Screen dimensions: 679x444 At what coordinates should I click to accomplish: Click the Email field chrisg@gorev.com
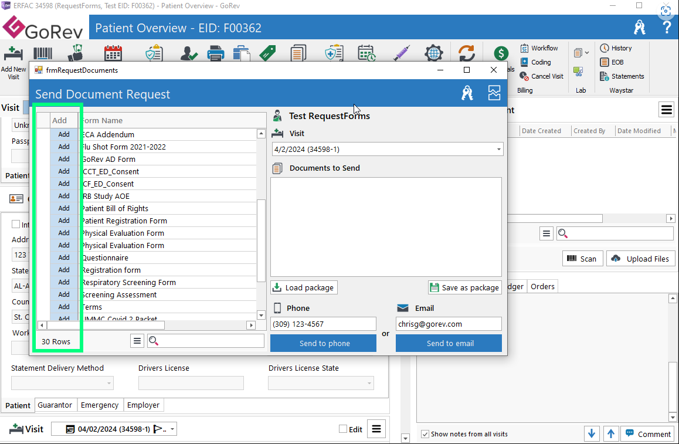click(449, 324)
